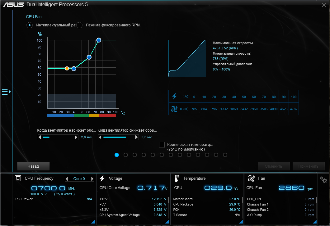330x226 pixels.
Task: Click the Chassis Fan 1 row
Action: click(280, 204)
